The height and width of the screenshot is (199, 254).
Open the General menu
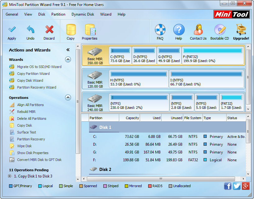coord(12,14)
